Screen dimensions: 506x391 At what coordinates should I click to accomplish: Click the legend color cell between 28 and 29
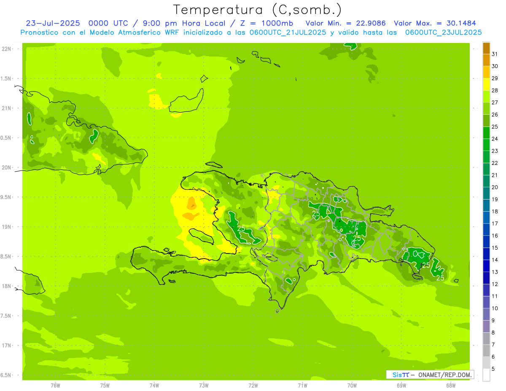486,84
